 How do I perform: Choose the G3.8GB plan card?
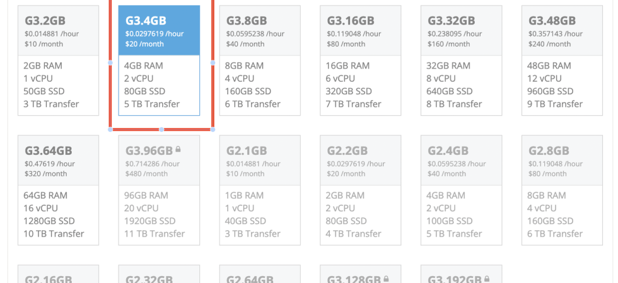pyautogui.click(x=260, y=60)
